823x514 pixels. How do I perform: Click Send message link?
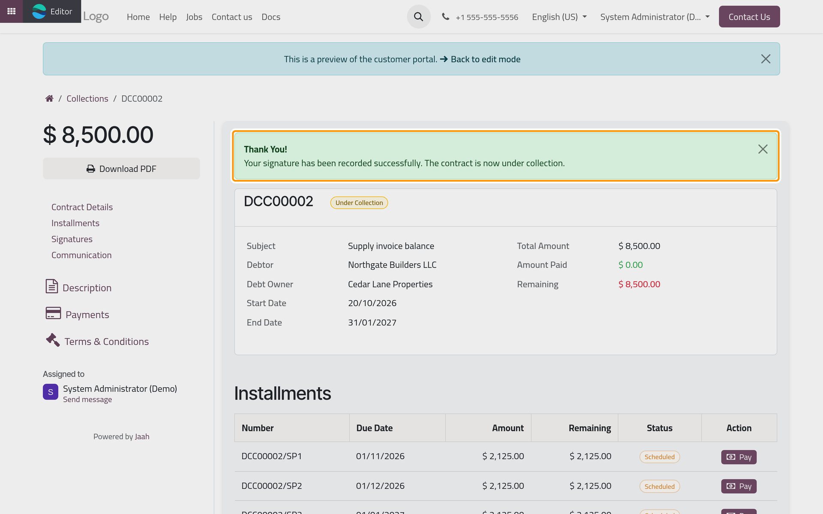pyautogui.click(x=87, y=399)
